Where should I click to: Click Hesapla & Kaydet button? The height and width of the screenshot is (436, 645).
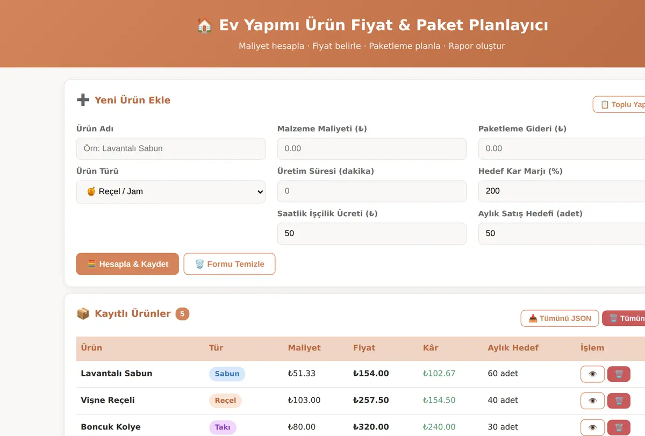pyautogui.click(x=127, y=264)
